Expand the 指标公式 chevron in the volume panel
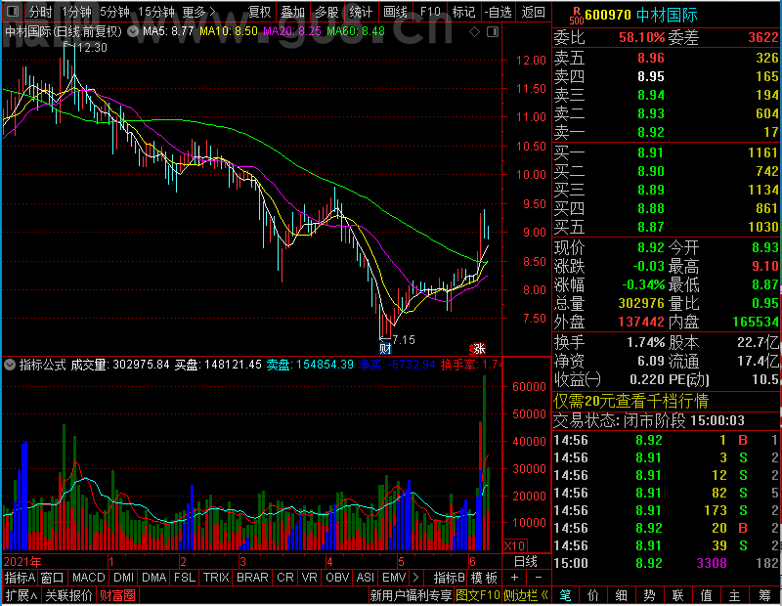782x606 pixels. click(x=10, y=365)
